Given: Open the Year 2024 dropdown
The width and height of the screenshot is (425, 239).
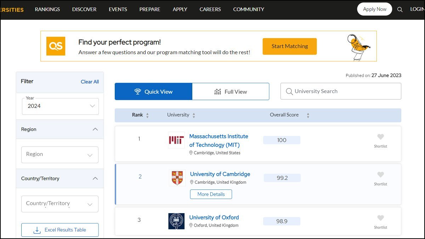Looking at the screenshot, I should (60, 106).
